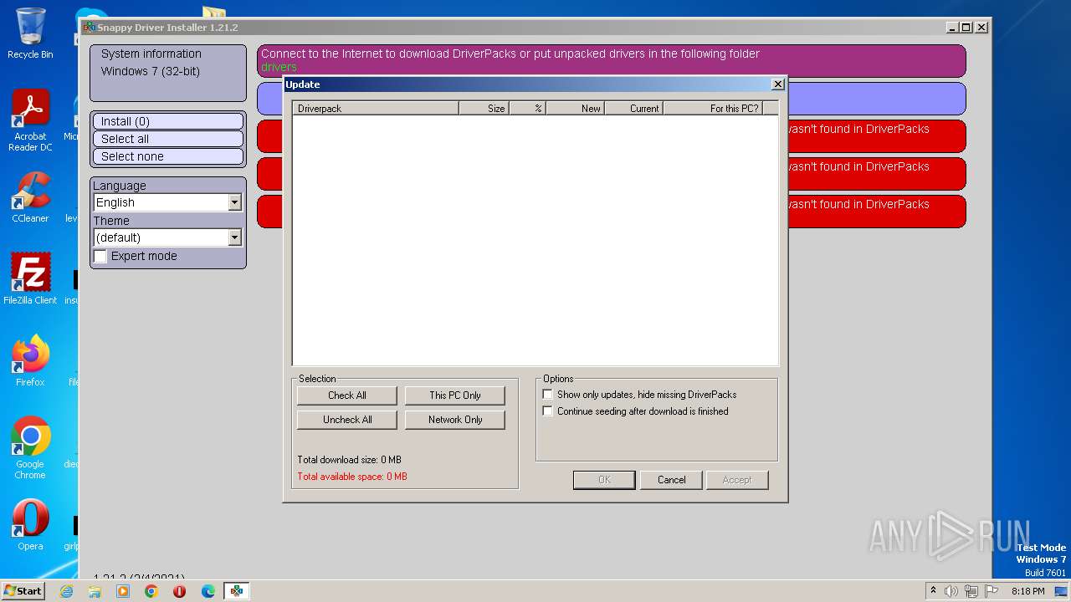Image resolution: width=1071 pixels, height=602 pixels.
Task: Minimize the Snappy Driver Installer window
Action: pyautogui.click(x=952, y=28)
